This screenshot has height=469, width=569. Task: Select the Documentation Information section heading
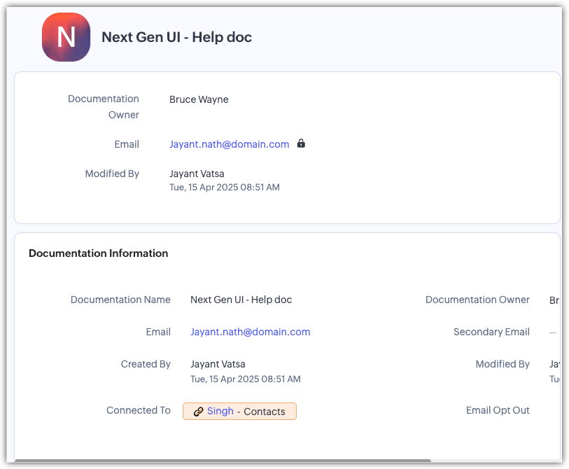pos(98,253)
